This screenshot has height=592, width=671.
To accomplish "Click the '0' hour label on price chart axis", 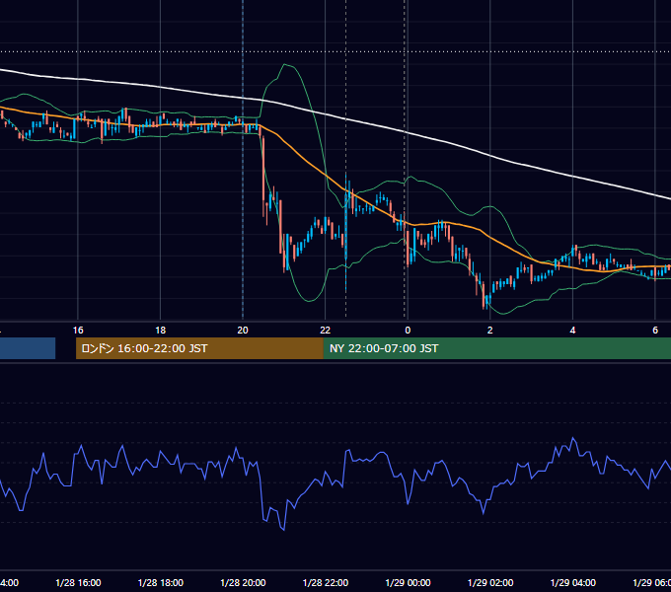I will [408, 330].
